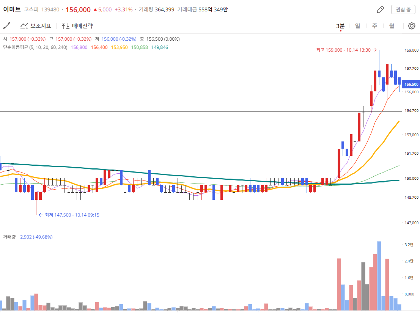Click the 151,700 price axis label
This screenshot has width=420, height=314.
[x=411, y=153]
